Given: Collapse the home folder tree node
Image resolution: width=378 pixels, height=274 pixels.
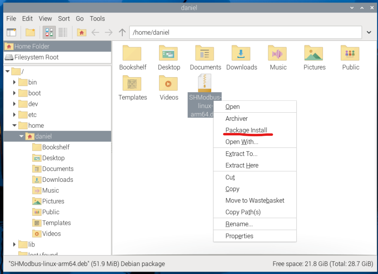Looking at the screenshot, I should 15,126.
